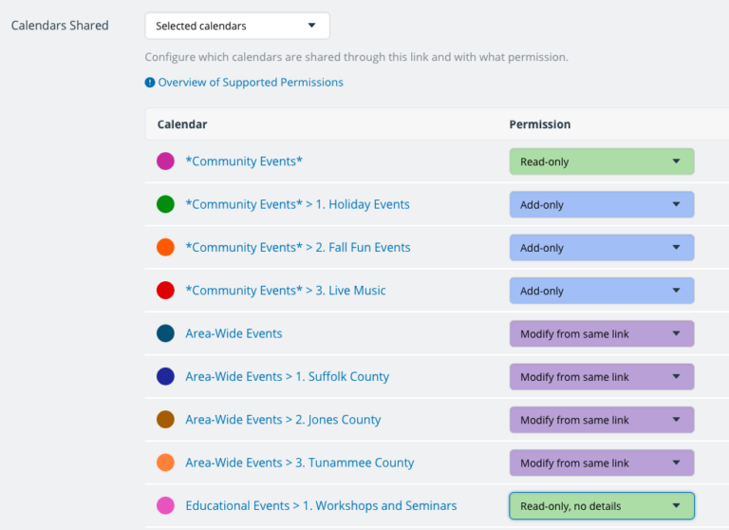Click the dark blue dot for Suffolk County
Image resolution: width=729 pixels, height=530 pixels.
[x=165, y=376]
